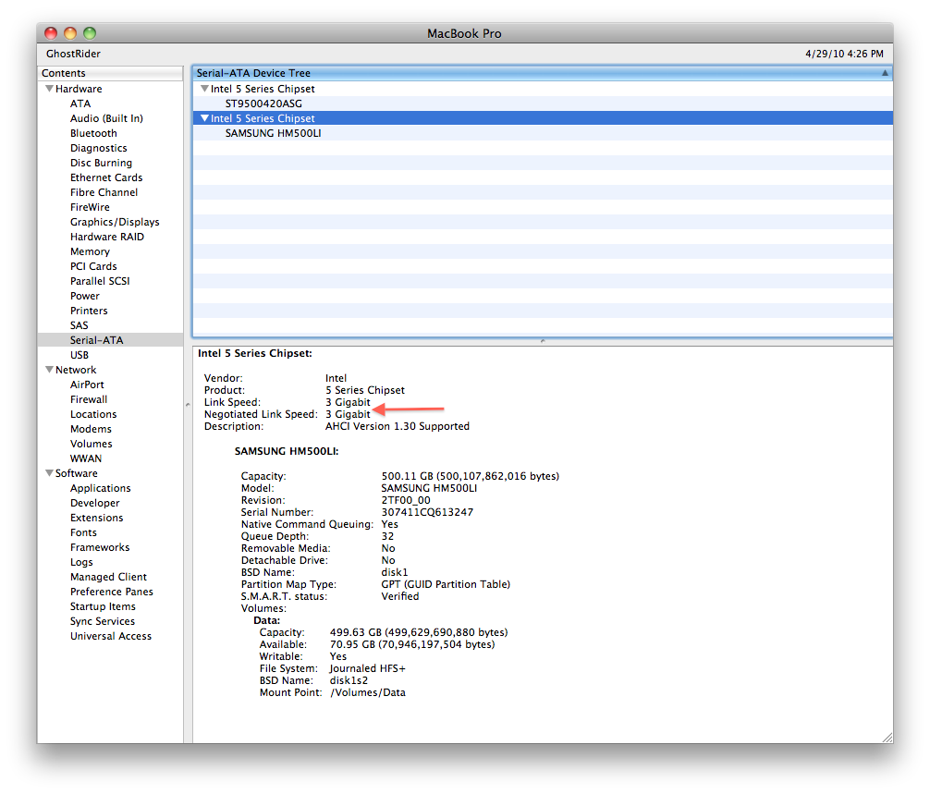
Task: Select Firewall entry
Action: click(89, 399)
